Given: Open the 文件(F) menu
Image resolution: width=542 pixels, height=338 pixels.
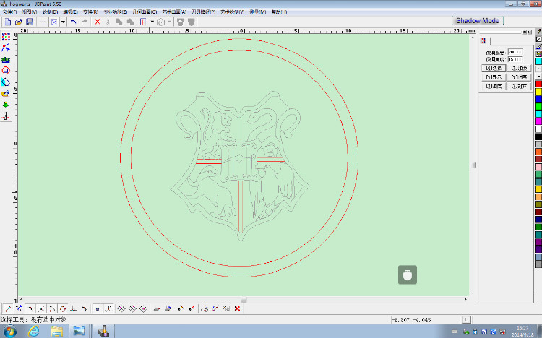Looking at the screenshot, I should point(11,12).
